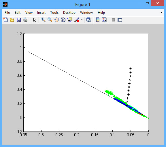Click the Brush data tool icon
This screenshot has width=166, height=147.
[77, 20]
